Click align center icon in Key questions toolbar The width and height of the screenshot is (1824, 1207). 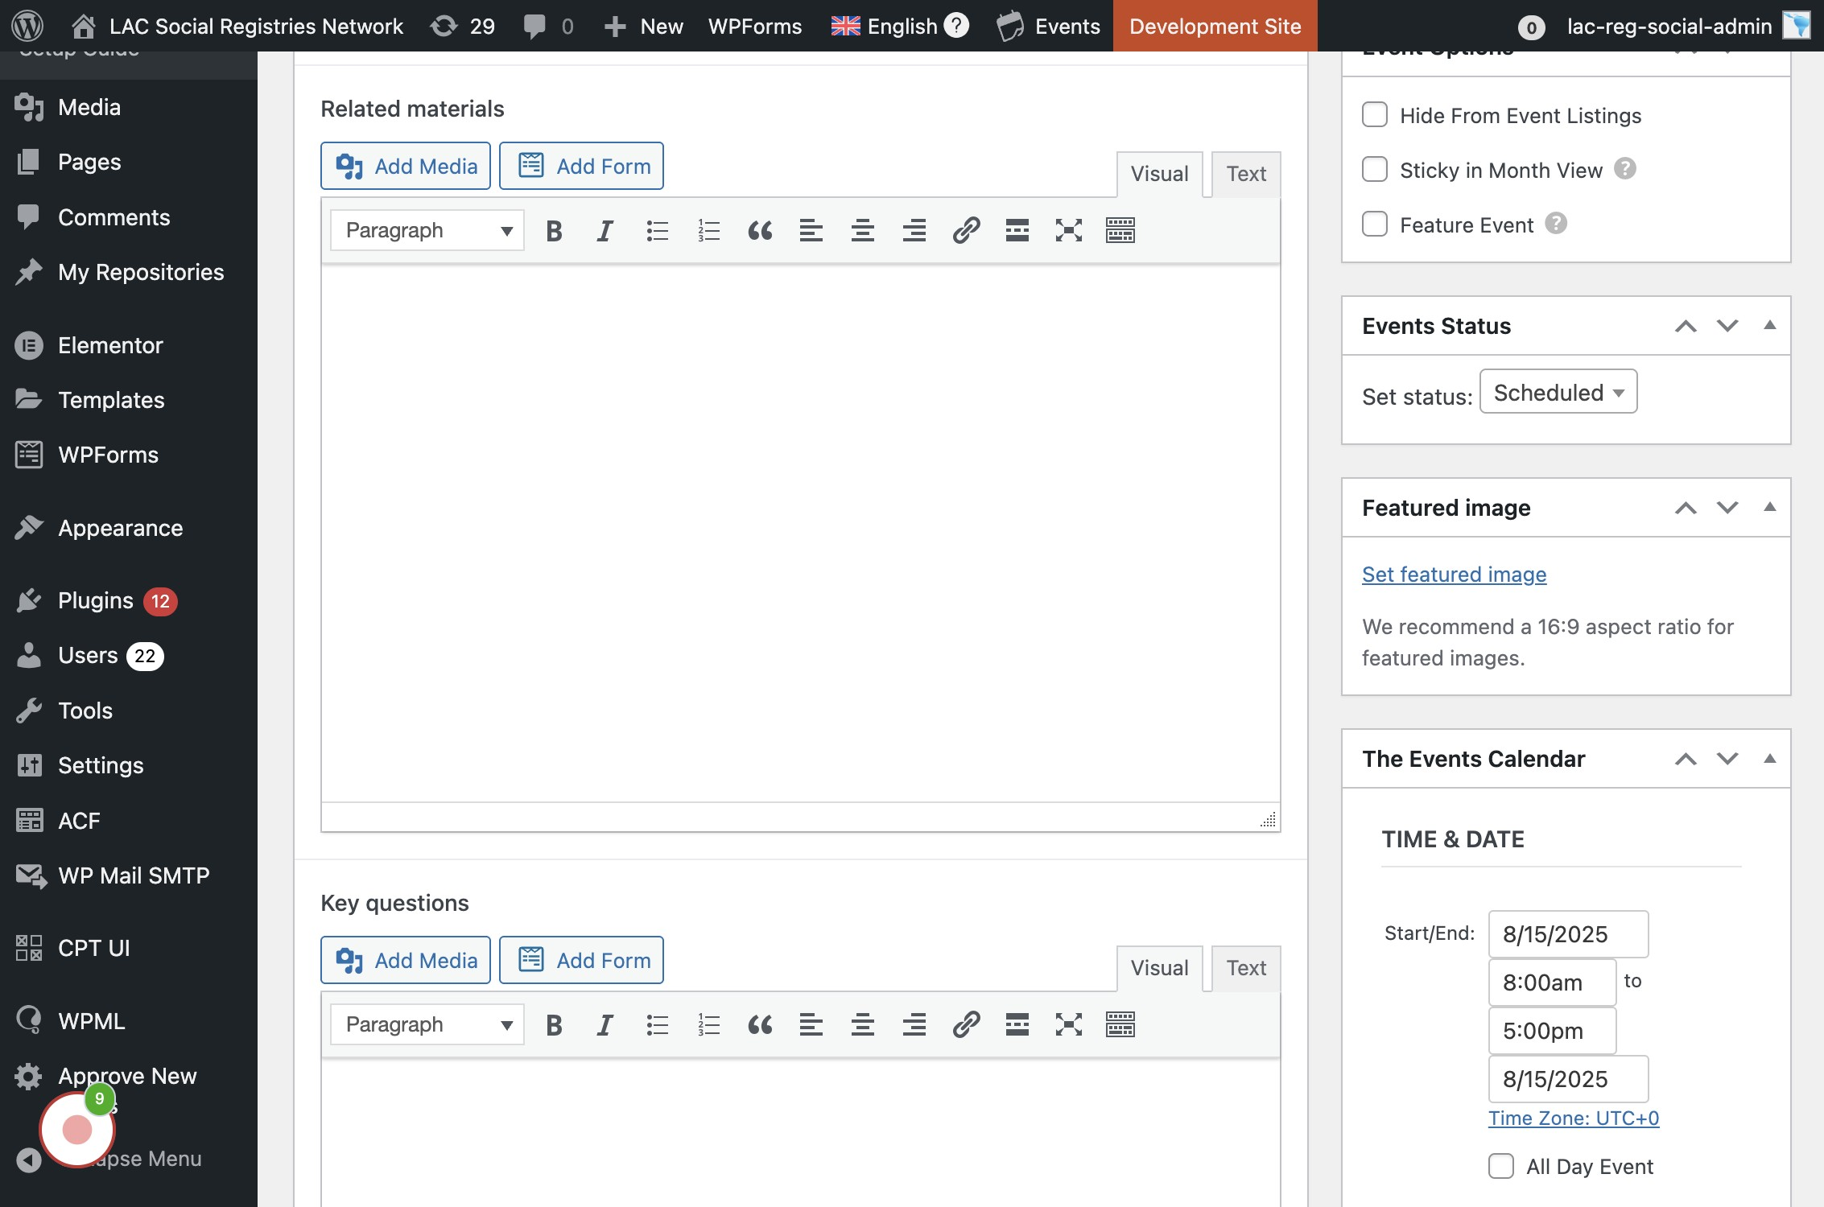862,1025
